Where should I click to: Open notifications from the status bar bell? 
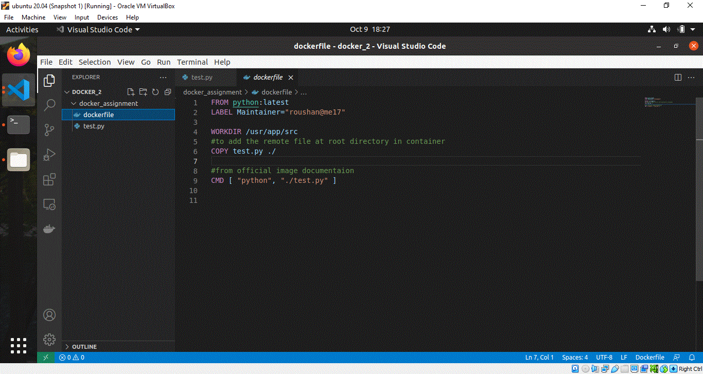(x=692, y=357)
